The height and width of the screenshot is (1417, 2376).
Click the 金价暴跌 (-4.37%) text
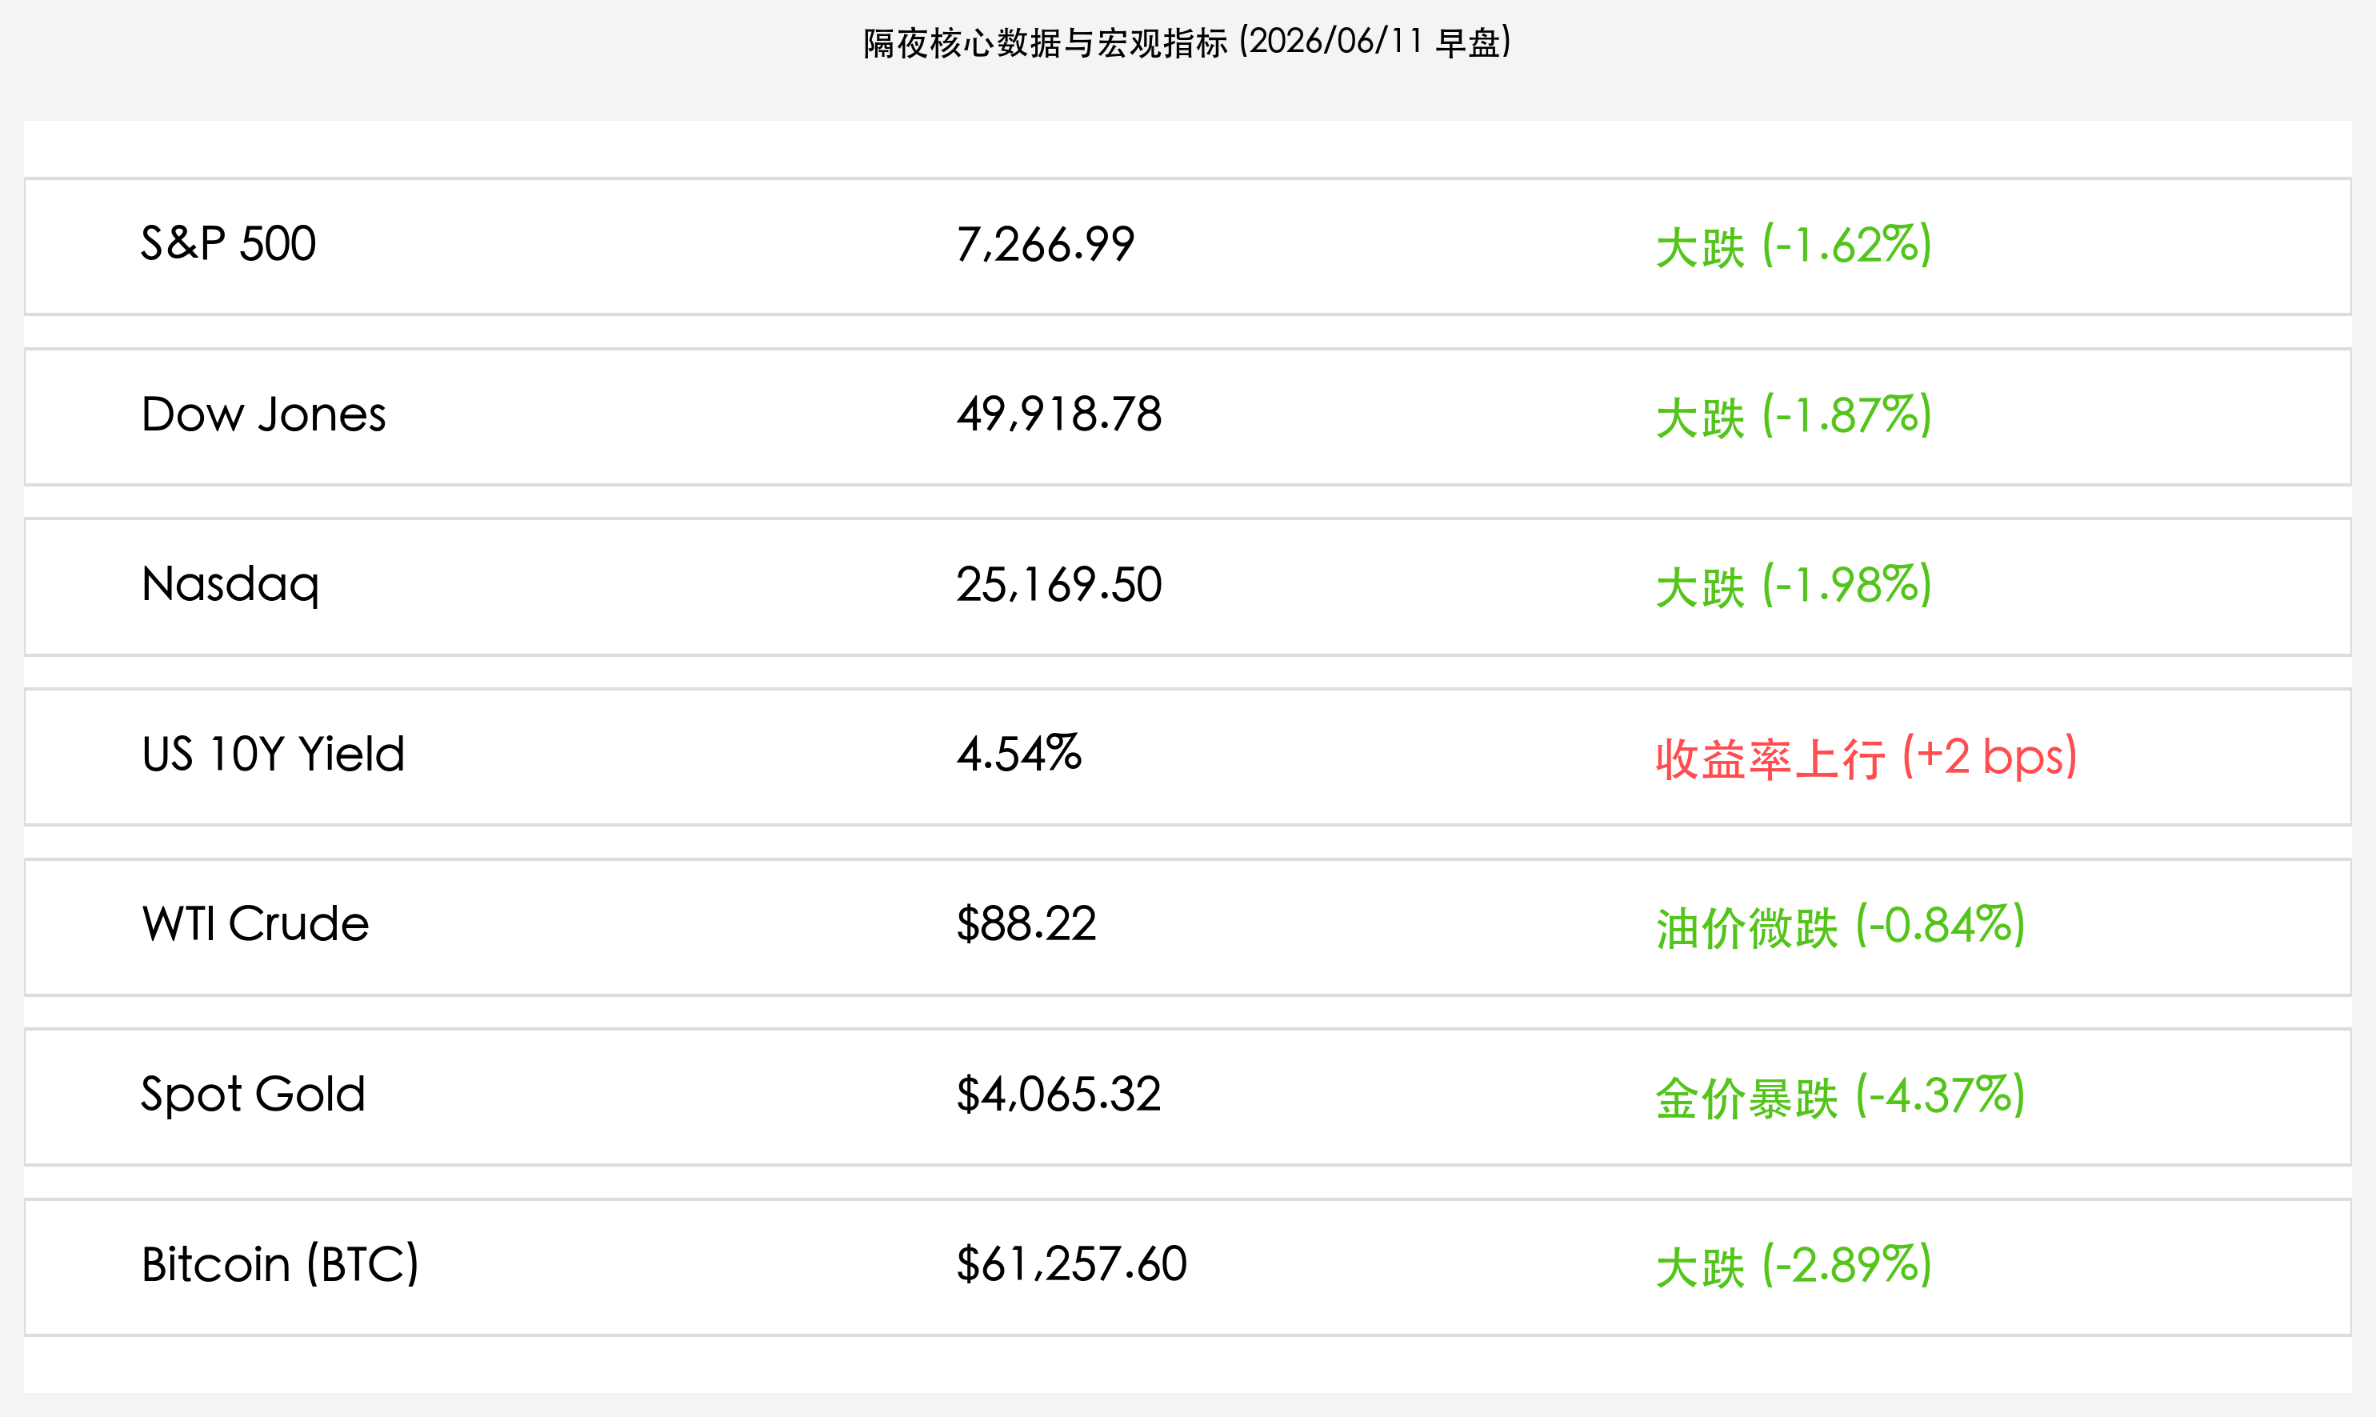click(x=1841, y=1097)
